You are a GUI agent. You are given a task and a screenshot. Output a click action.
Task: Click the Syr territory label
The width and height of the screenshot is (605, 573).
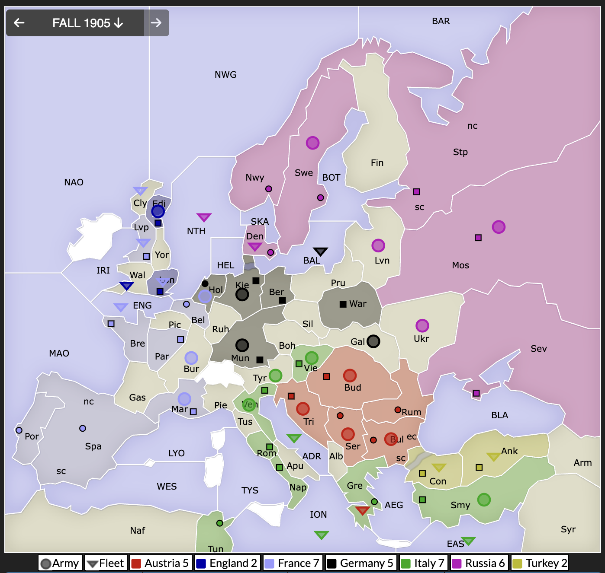tap(568, 529)
